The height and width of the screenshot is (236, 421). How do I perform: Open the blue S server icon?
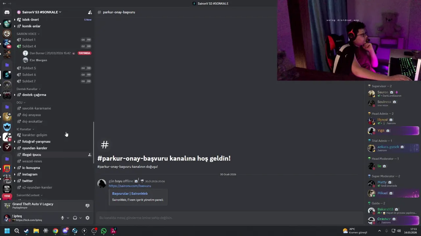[x=7, y=75]
